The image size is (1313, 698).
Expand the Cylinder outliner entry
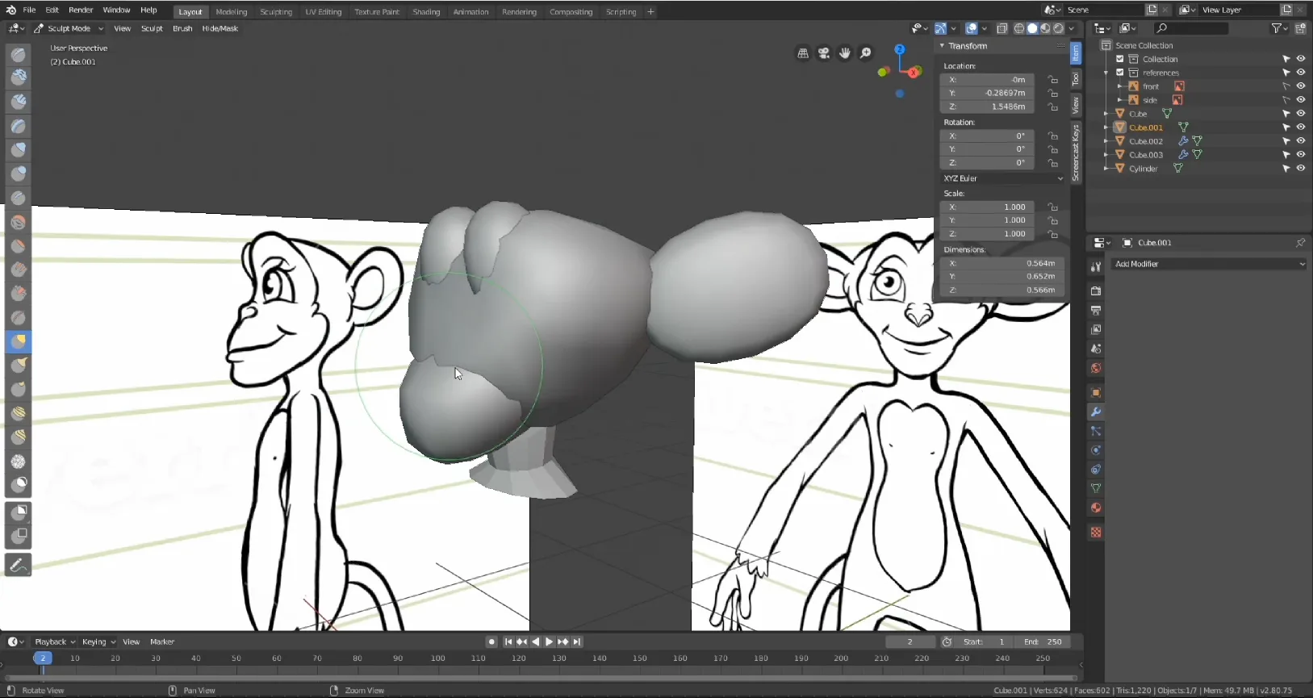[x=1106, y=168]
